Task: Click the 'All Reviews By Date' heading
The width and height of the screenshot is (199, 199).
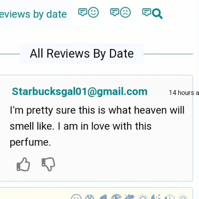Action: click(x=82, y=54)
